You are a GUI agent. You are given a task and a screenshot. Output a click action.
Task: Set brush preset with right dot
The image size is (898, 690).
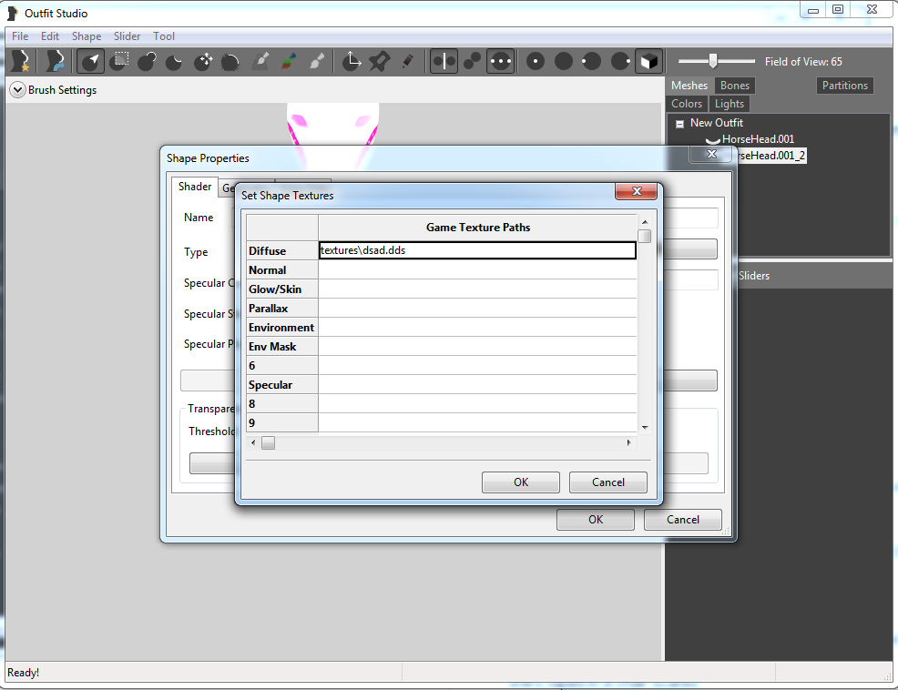point(620,61)
